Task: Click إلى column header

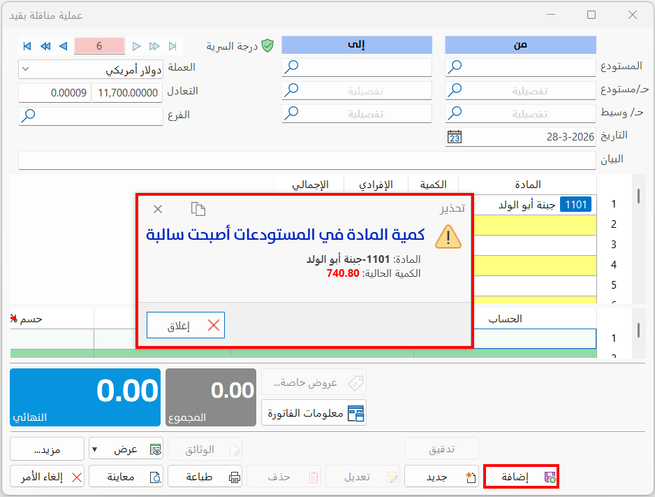Action: (x=357, y=45)
